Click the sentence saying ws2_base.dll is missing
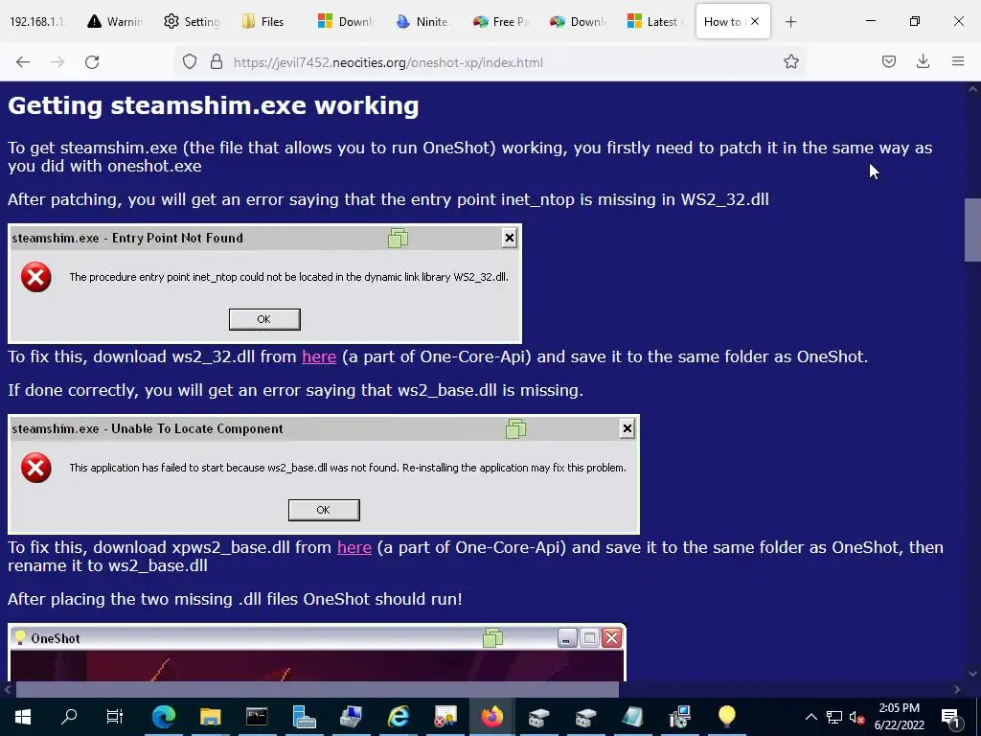 pos(295,391)
